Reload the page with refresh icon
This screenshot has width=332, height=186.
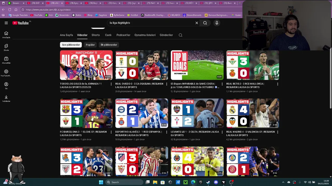(10, 10)
